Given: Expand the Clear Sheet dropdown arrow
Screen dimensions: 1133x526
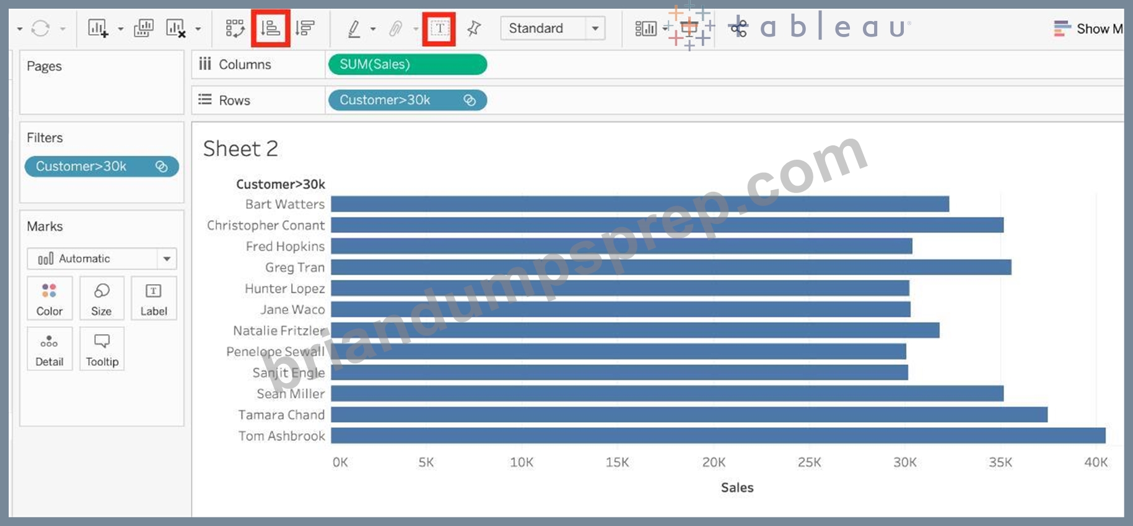Looking at the screenshot, I should click(198, 29).
